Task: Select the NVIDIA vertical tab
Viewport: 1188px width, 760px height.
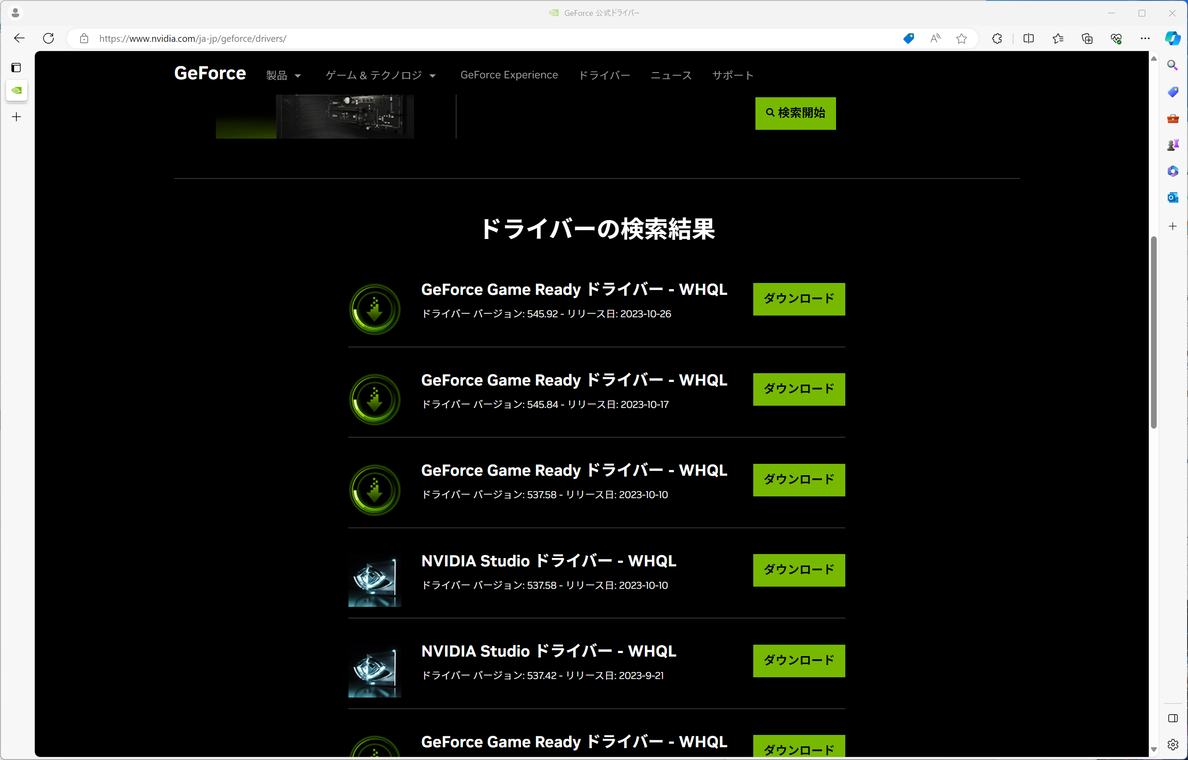Action: 16,90
